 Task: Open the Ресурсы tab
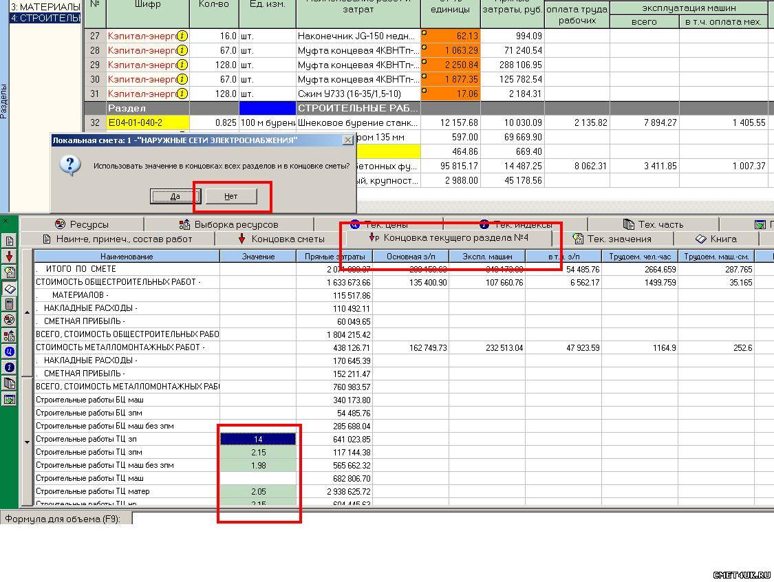coord(82,224)
